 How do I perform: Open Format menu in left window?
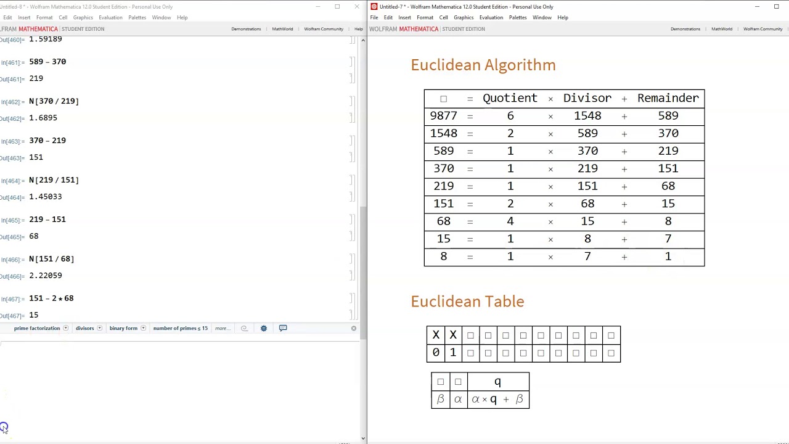pos(44,17)
